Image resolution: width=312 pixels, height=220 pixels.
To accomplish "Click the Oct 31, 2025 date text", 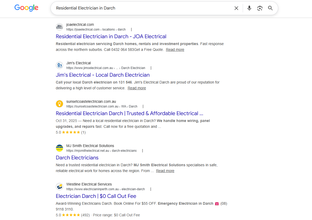I will click(x=66, y=121).
